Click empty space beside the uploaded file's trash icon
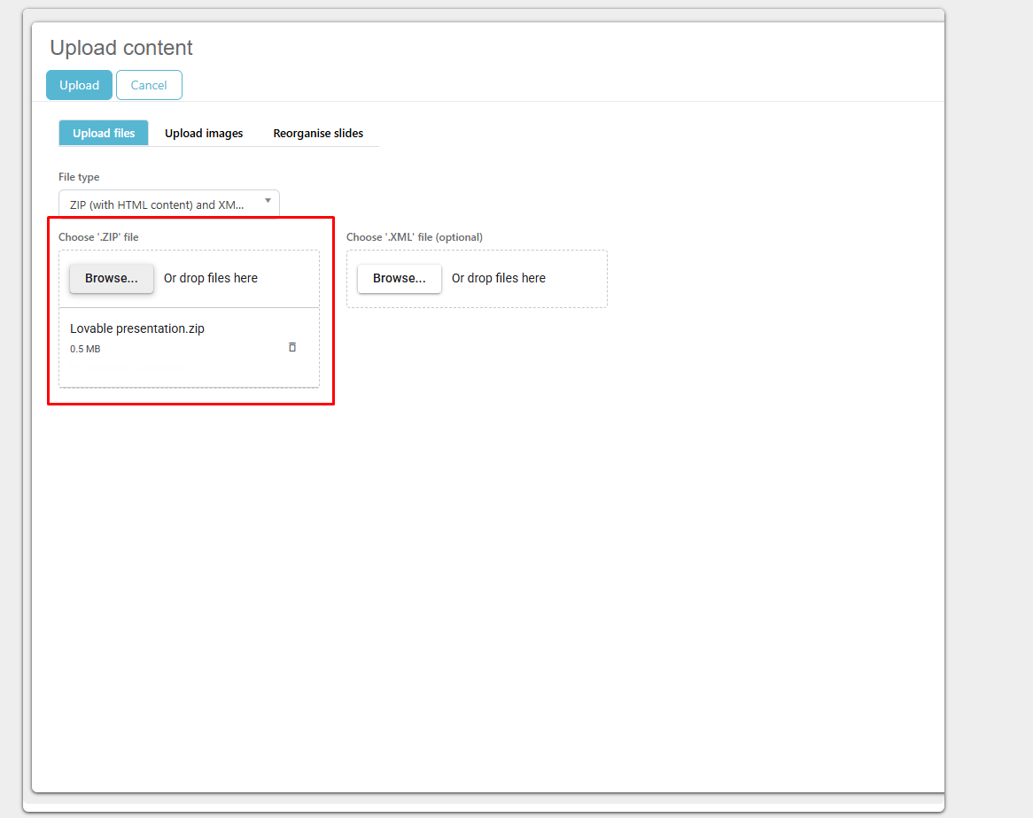The image size is (1033, 818). click(x=239, y=347)
